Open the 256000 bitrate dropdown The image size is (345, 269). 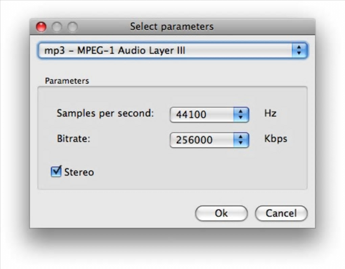202,140
